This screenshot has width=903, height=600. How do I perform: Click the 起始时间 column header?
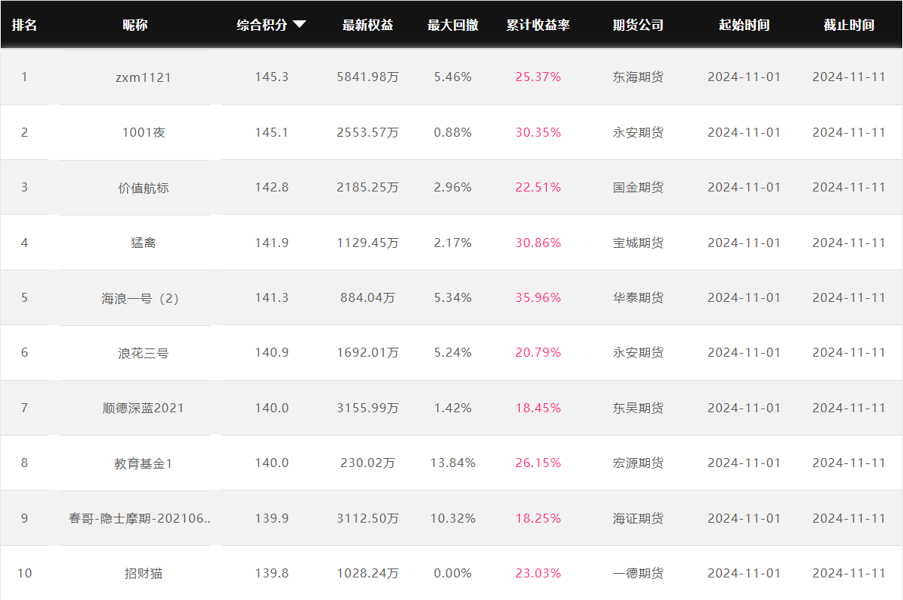[x=744, y=25]
